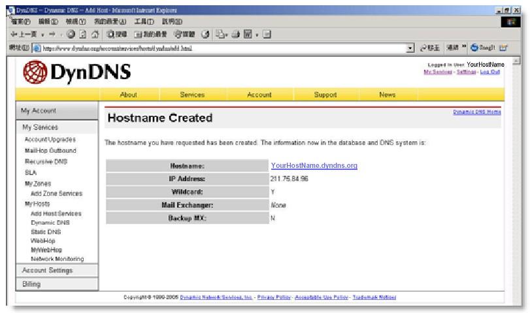
Task: Open My Zones in the sidebar
Action: (38, 184)
